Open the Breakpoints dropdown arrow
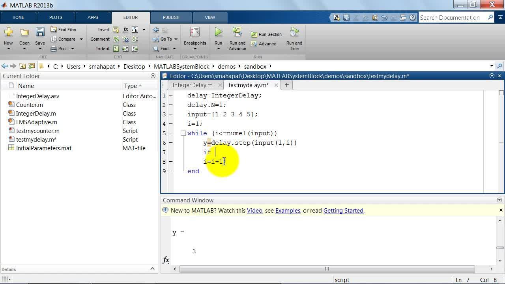The image size is (505, 284). pyautogui.click(x=195, y=49)
